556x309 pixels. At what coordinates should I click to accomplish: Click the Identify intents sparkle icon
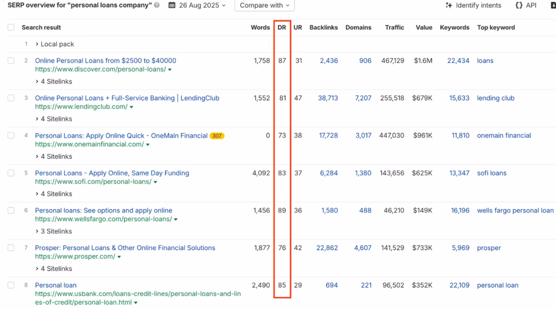(x=448, y=5)
